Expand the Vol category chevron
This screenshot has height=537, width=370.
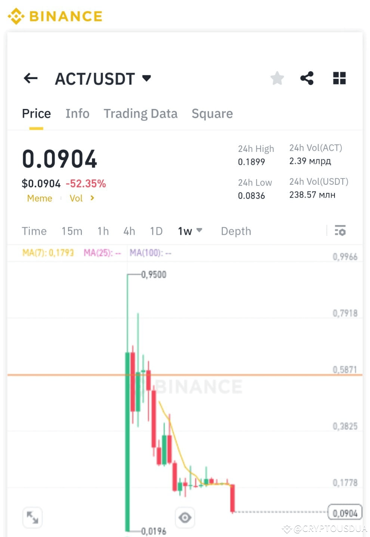pos(92,198)
